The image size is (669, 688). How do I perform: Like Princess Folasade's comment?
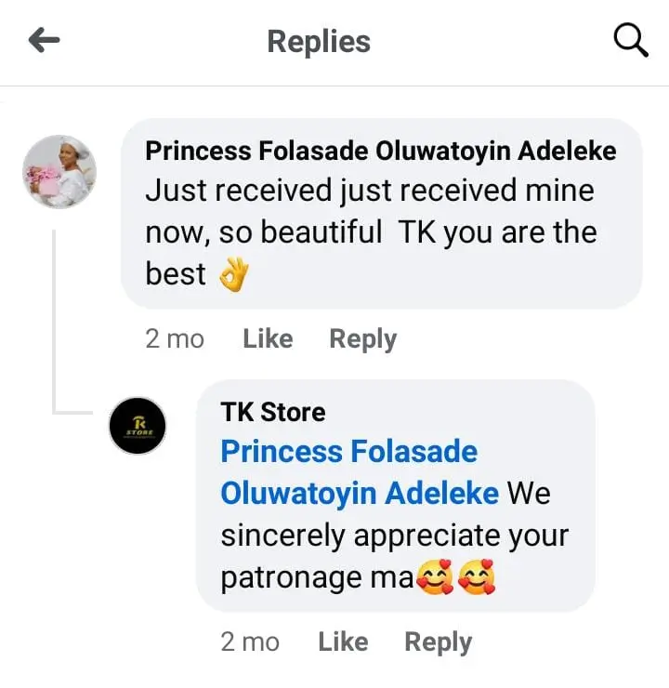268,339
